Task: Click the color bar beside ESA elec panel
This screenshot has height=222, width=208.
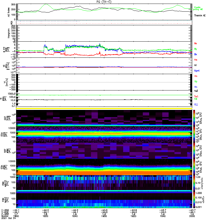Action: 194,167
